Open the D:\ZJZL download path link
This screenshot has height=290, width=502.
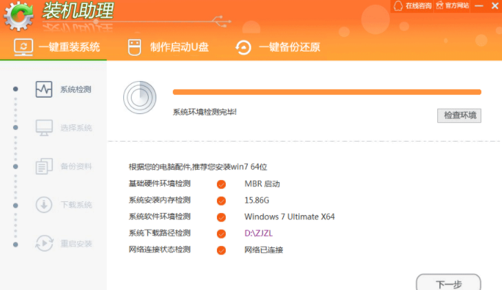coord(258,234)
